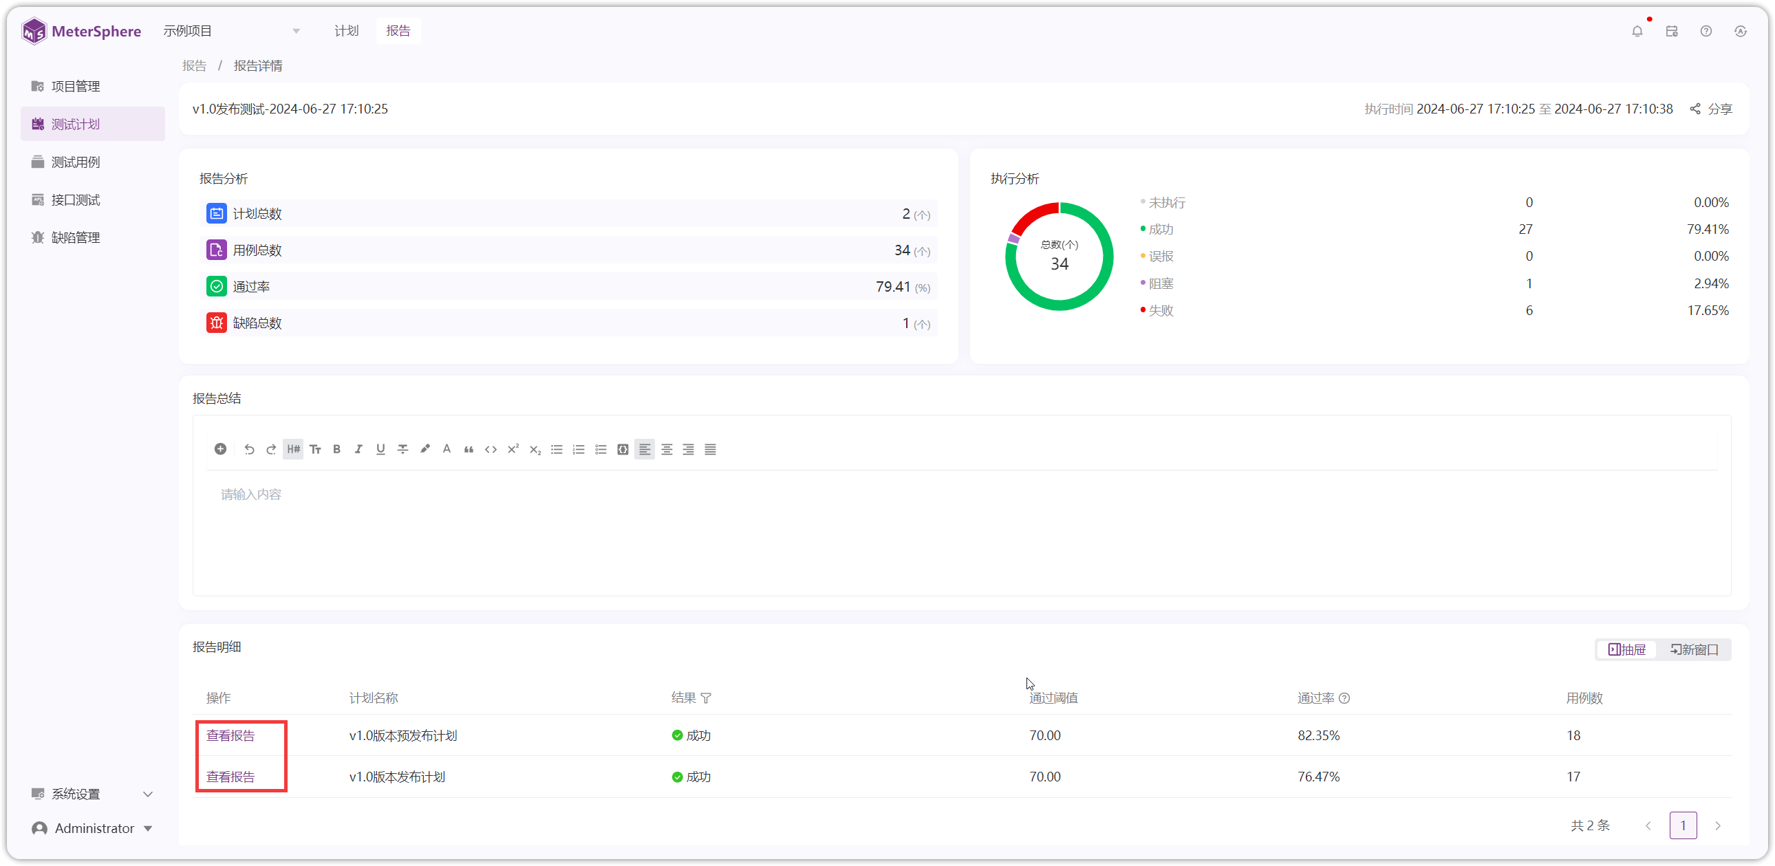
Task: Open 接口测试 in the sidebar
Action: [x=92, y=199]
